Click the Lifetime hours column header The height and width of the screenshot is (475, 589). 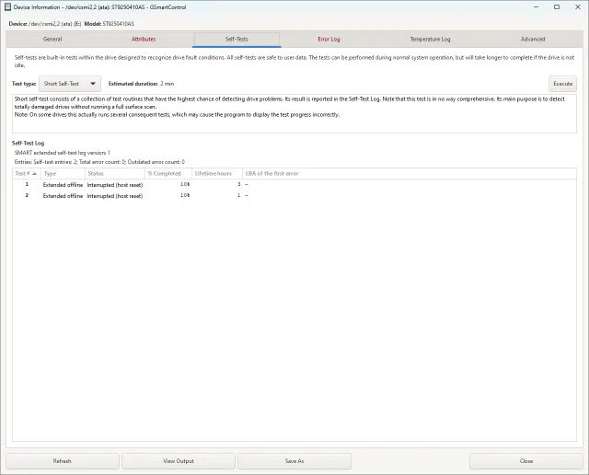coord(216,173)
